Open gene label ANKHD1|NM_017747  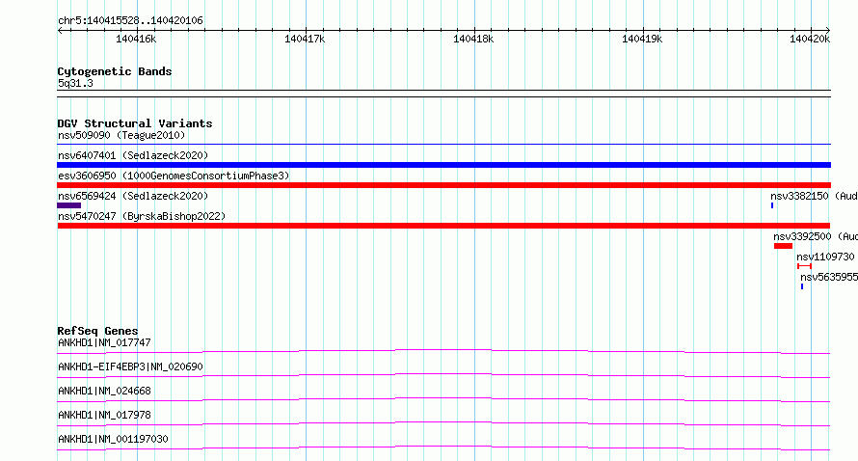(104, 342)
